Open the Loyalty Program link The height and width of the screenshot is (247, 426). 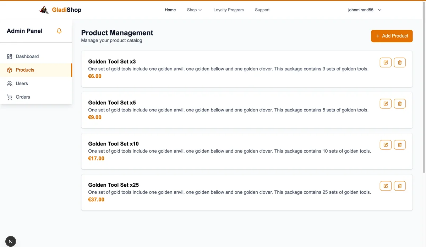coord(229,10)
